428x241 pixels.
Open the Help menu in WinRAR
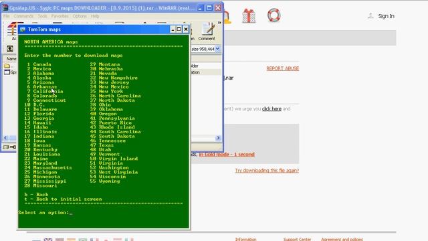tap(95, 16)
